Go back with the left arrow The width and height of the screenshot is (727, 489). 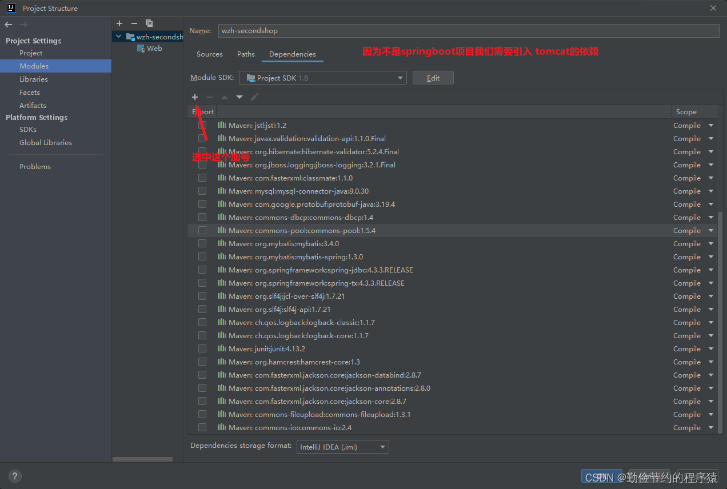pos(9,25)
